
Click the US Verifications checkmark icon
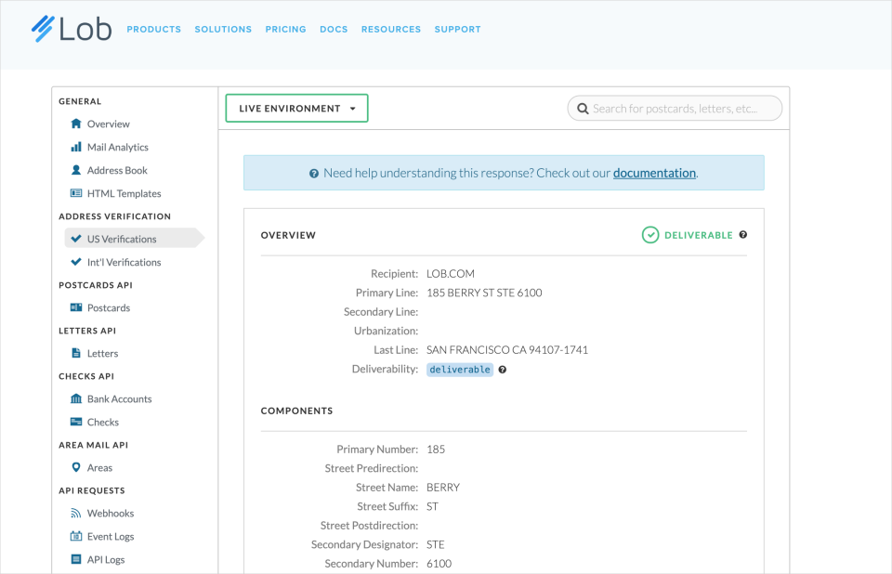[76, 239]
